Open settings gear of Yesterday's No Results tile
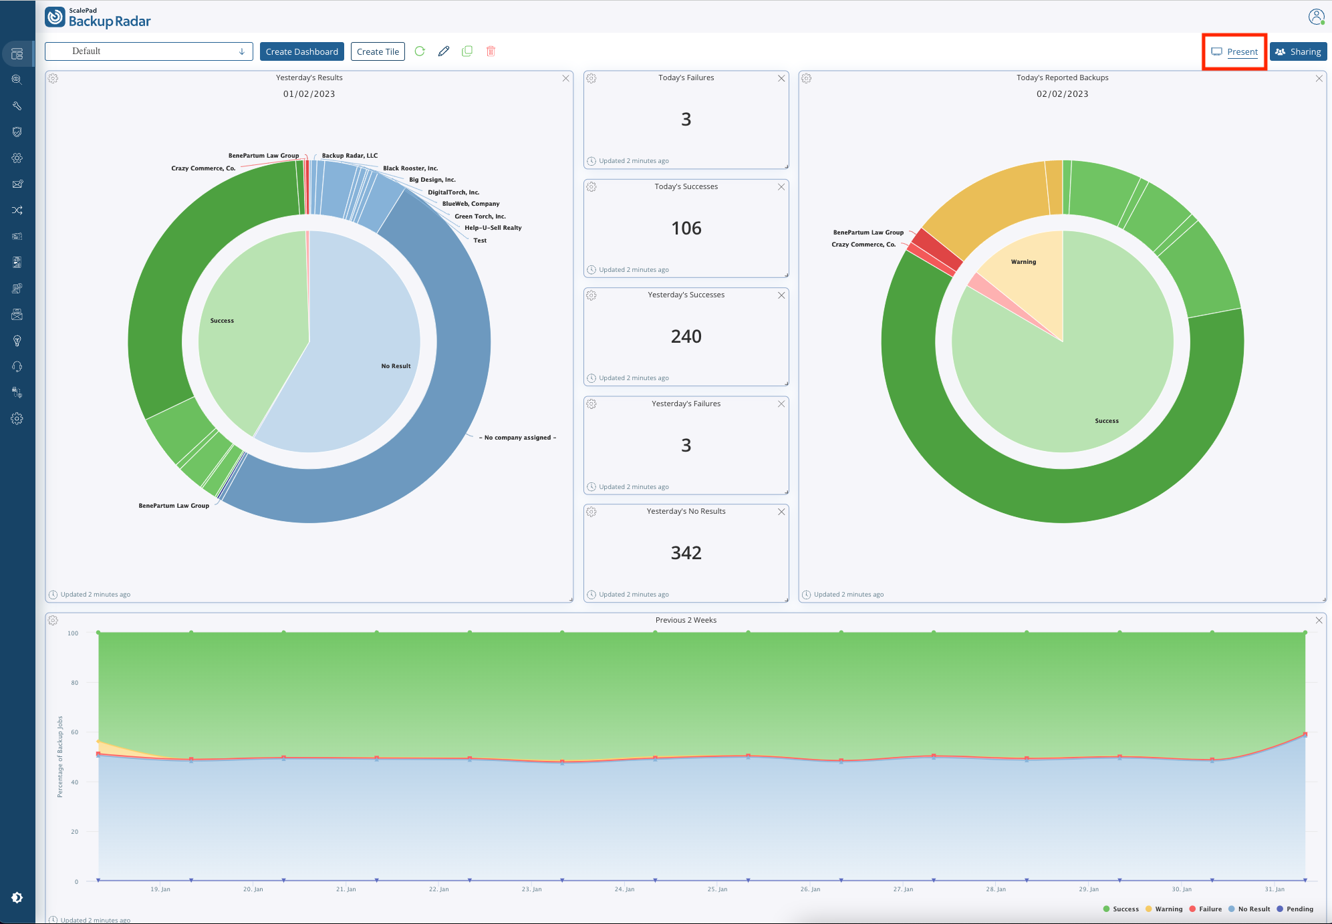The height and width of the screenshot is (924, 1332). pos(591,512)
